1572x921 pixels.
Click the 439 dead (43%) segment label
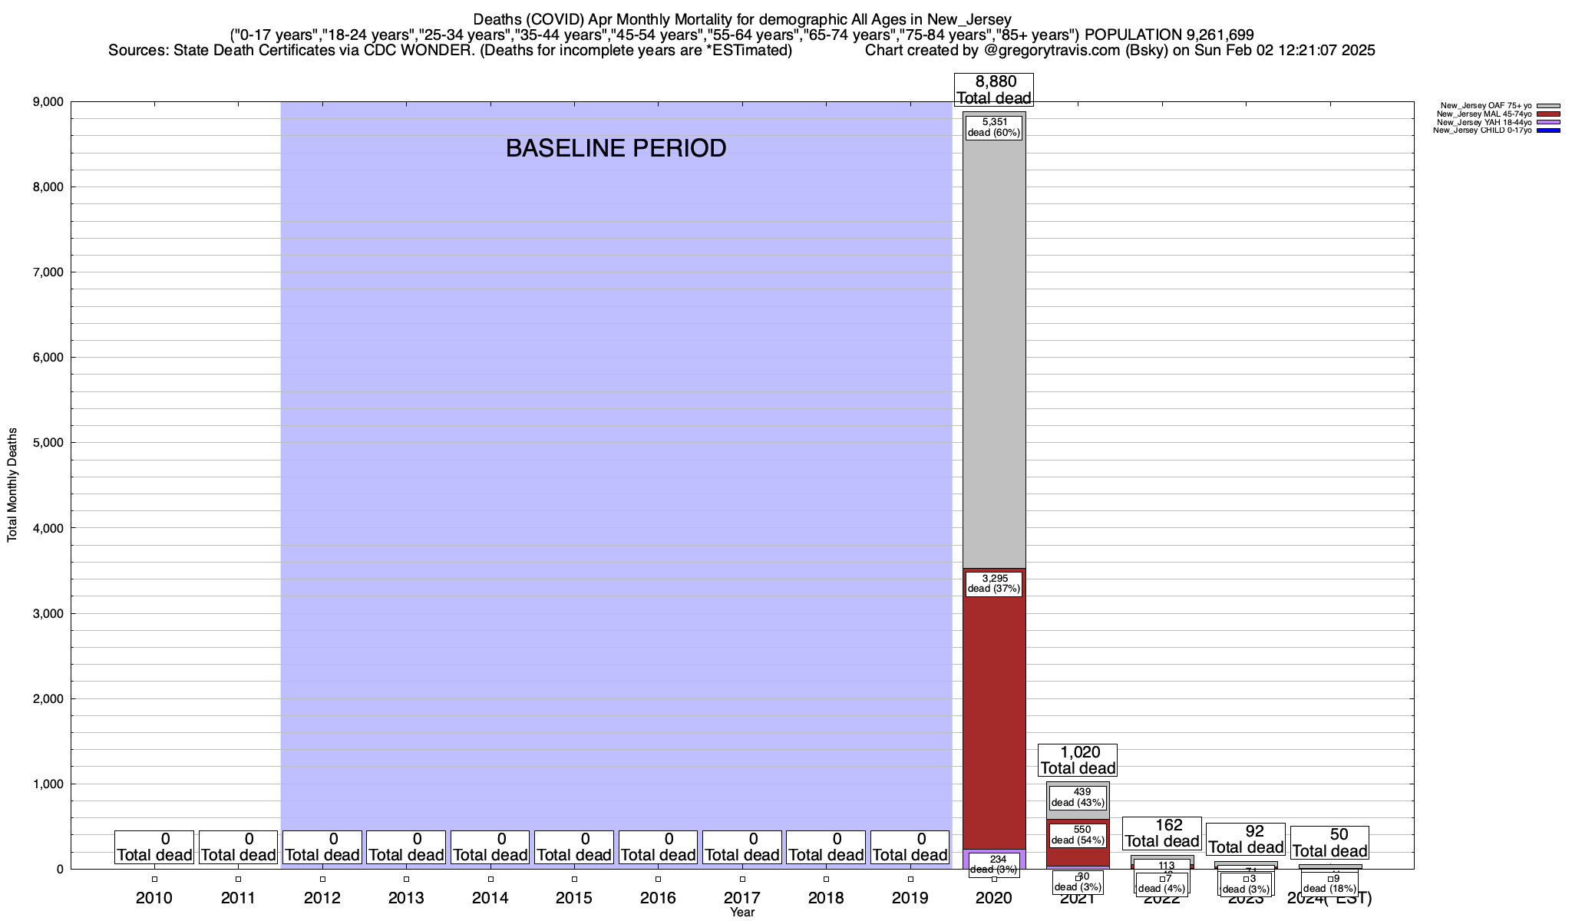[x=1078, y=797]
